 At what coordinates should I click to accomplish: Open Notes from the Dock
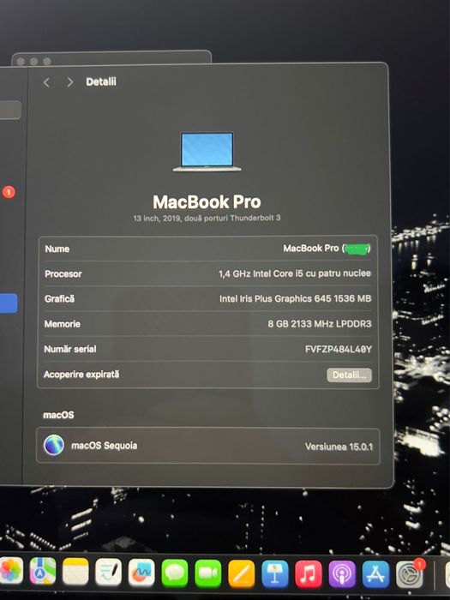tap(75, 572)
